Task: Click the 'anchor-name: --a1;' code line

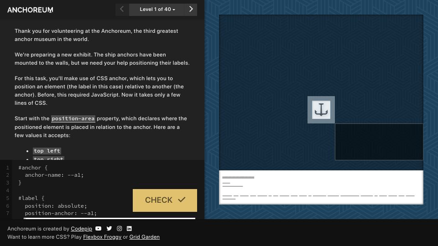Action: (54, 175)
